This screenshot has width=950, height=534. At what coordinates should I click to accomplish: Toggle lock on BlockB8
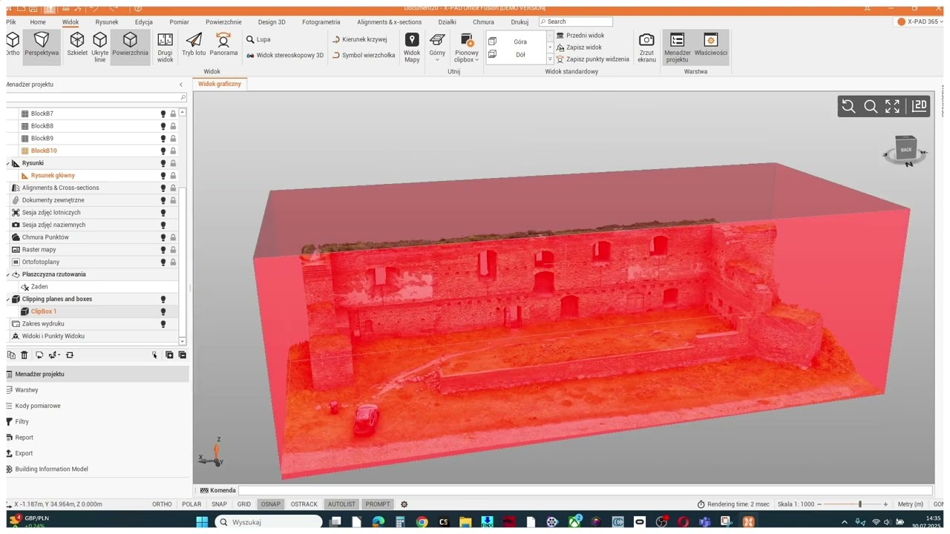(173, 126)
